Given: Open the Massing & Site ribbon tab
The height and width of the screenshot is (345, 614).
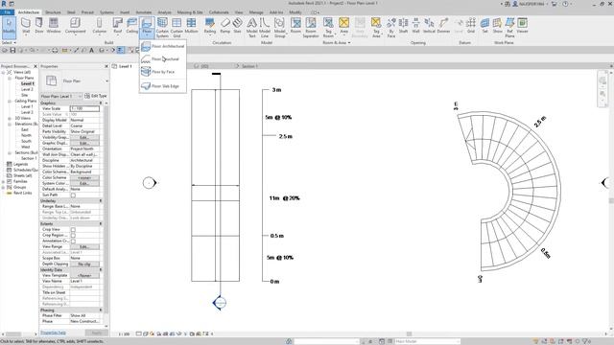Looking at the screenshot, I should [x=190, y=12].
